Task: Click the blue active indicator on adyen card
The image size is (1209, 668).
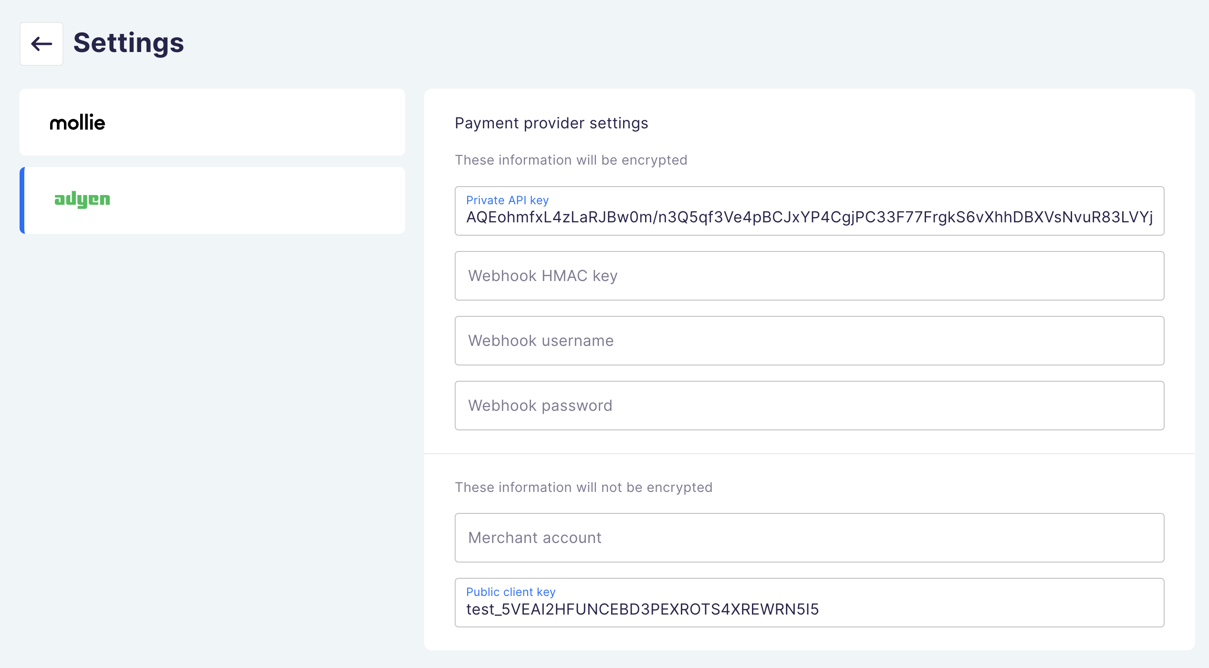Action: coord(22,200)
